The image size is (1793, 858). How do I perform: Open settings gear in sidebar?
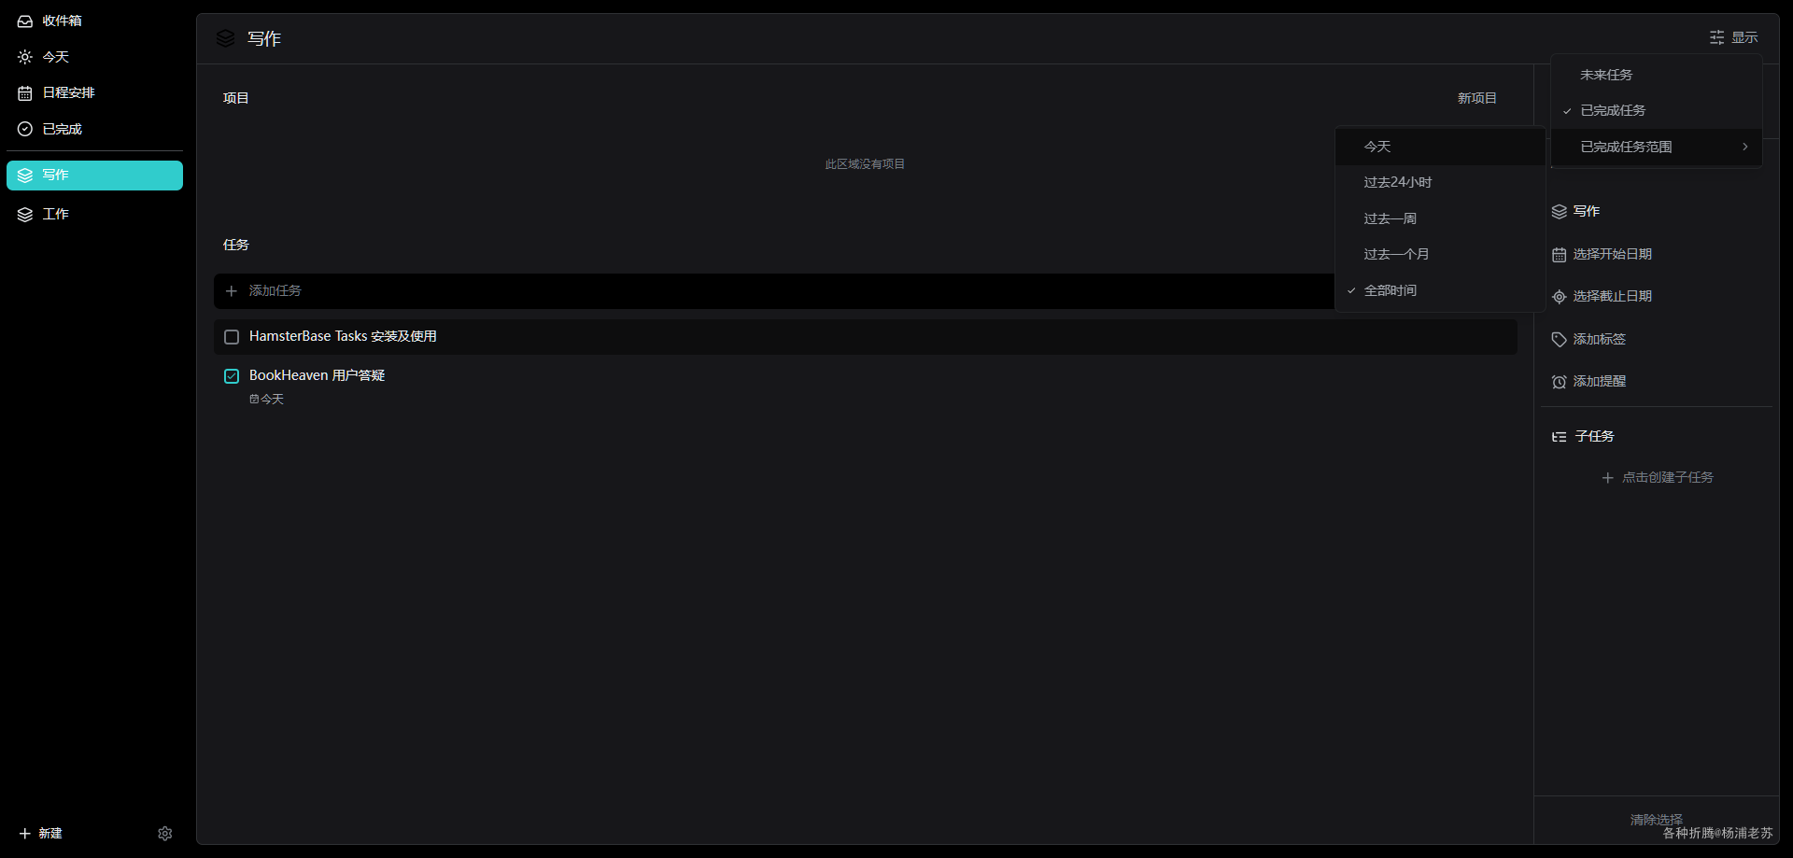point(165,834)
